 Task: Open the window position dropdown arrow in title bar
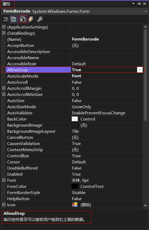[133, 4]
